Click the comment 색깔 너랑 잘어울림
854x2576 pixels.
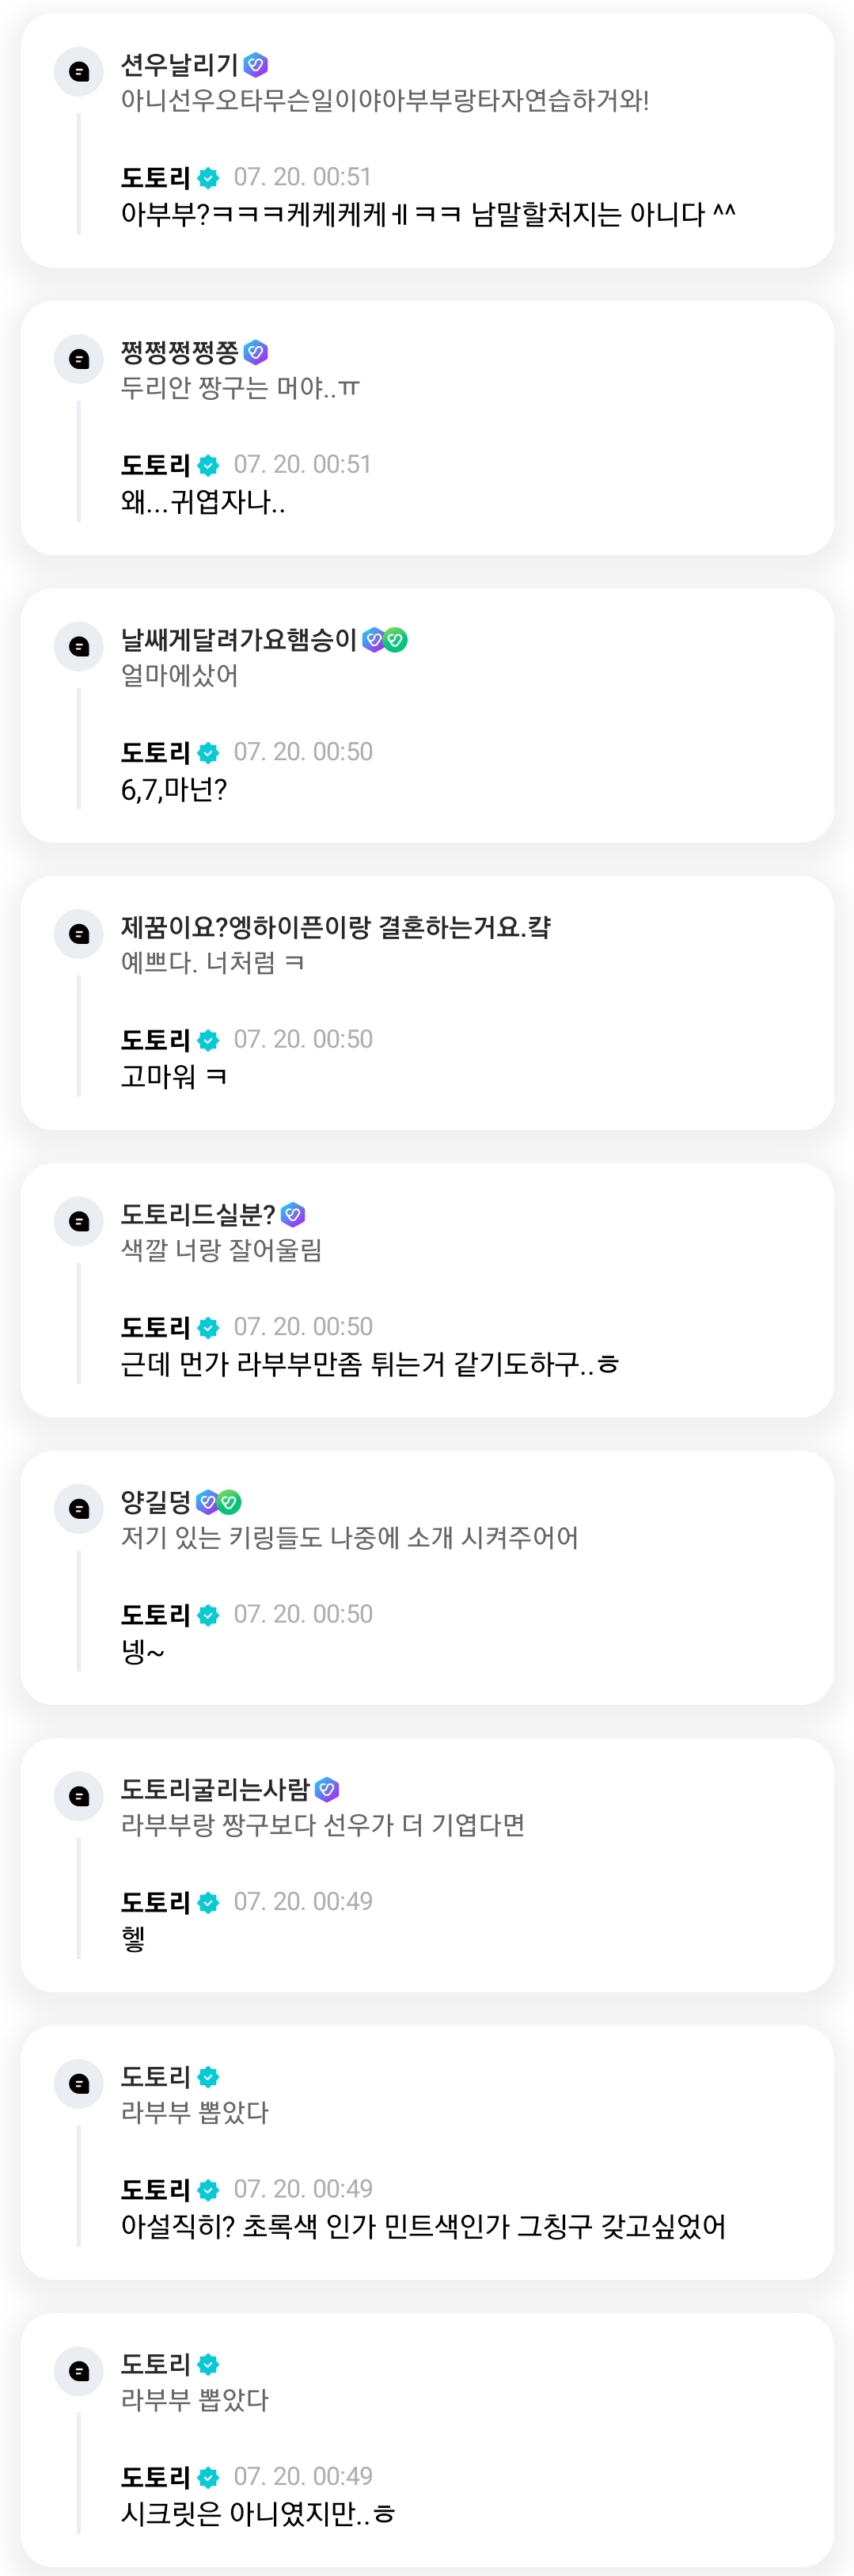pyautogui.click(x=221, y=1250)
